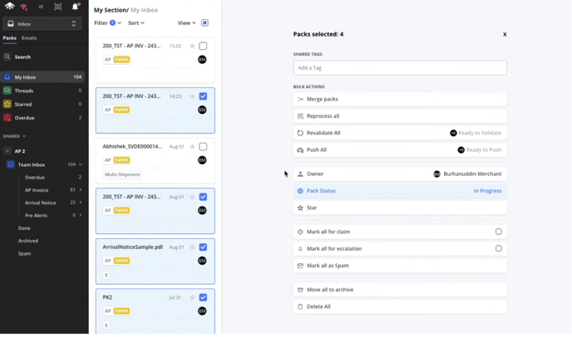
Task: Open the Inbox selector dropdown
Action: coord(42,24)
